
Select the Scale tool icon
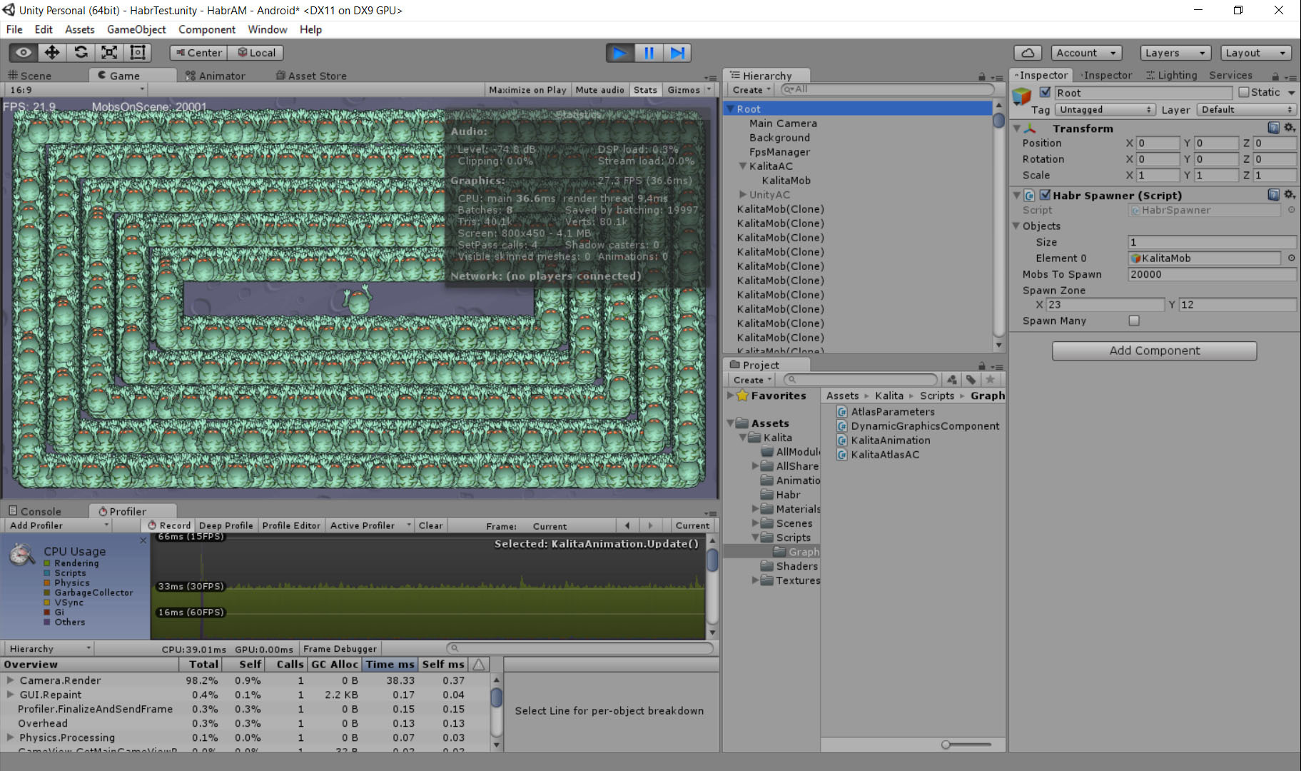[x=109, y=53]
